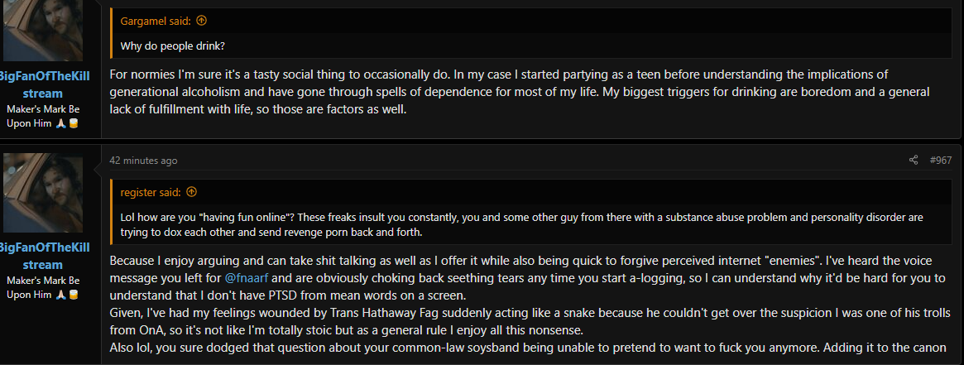Open BigFanOfTheKillstream profile from post #967
The height and width of the screenshot is (365, 964).
tap(43, 256)
